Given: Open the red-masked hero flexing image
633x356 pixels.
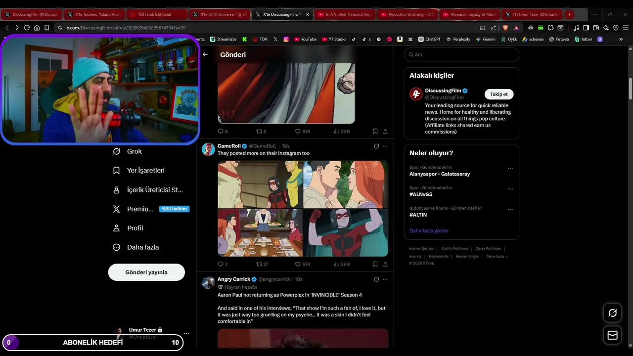Looking at the screenshot, I should click(346, 233).
